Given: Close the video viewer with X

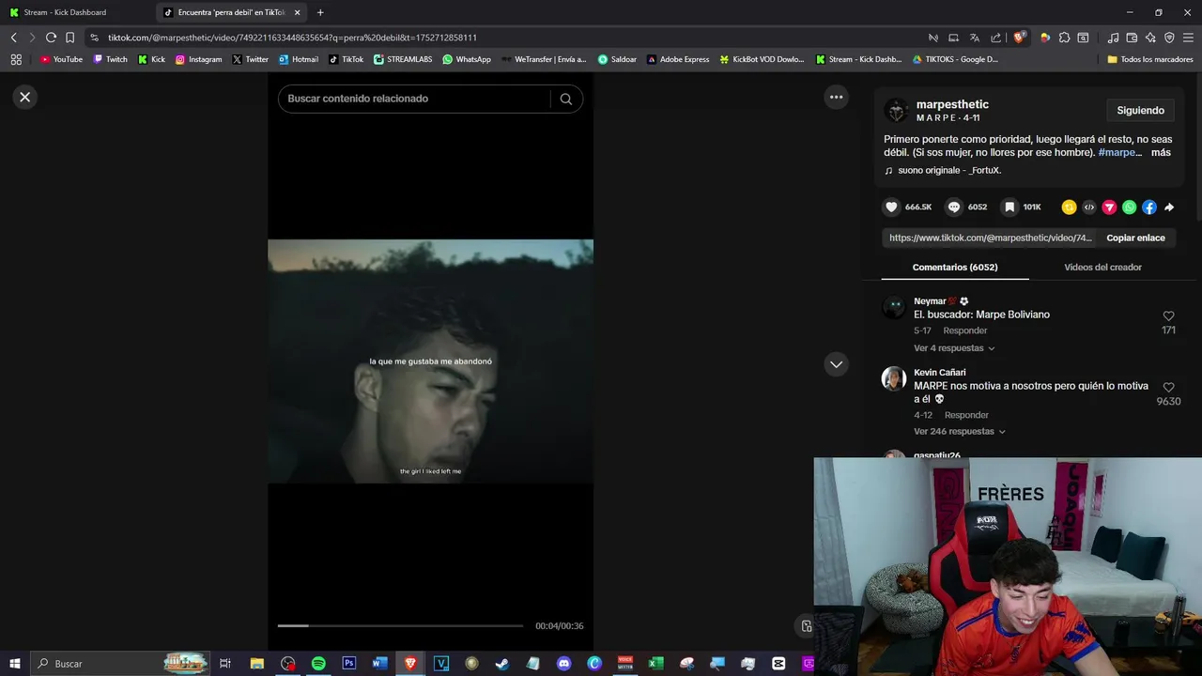Looking at the screenshot, I should click(x=25, y=97).
